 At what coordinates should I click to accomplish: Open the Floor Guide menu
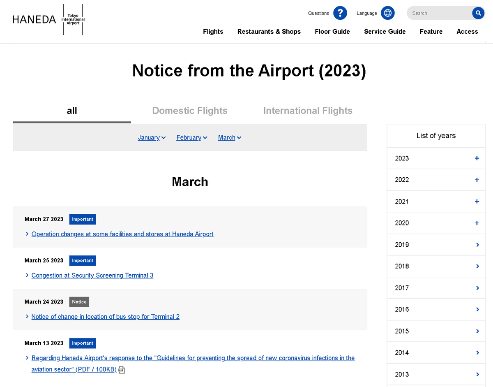point(332,32)
